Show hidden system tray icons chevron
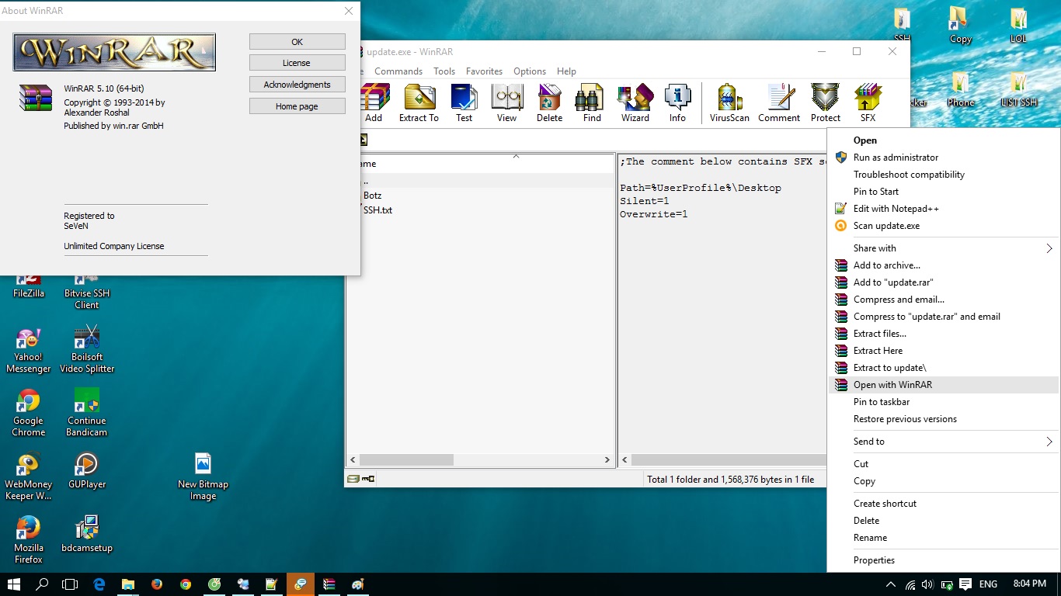 tap(890, 584)
